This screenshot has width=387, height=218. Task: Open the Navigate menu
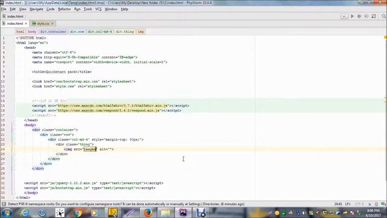pos(36,9)
